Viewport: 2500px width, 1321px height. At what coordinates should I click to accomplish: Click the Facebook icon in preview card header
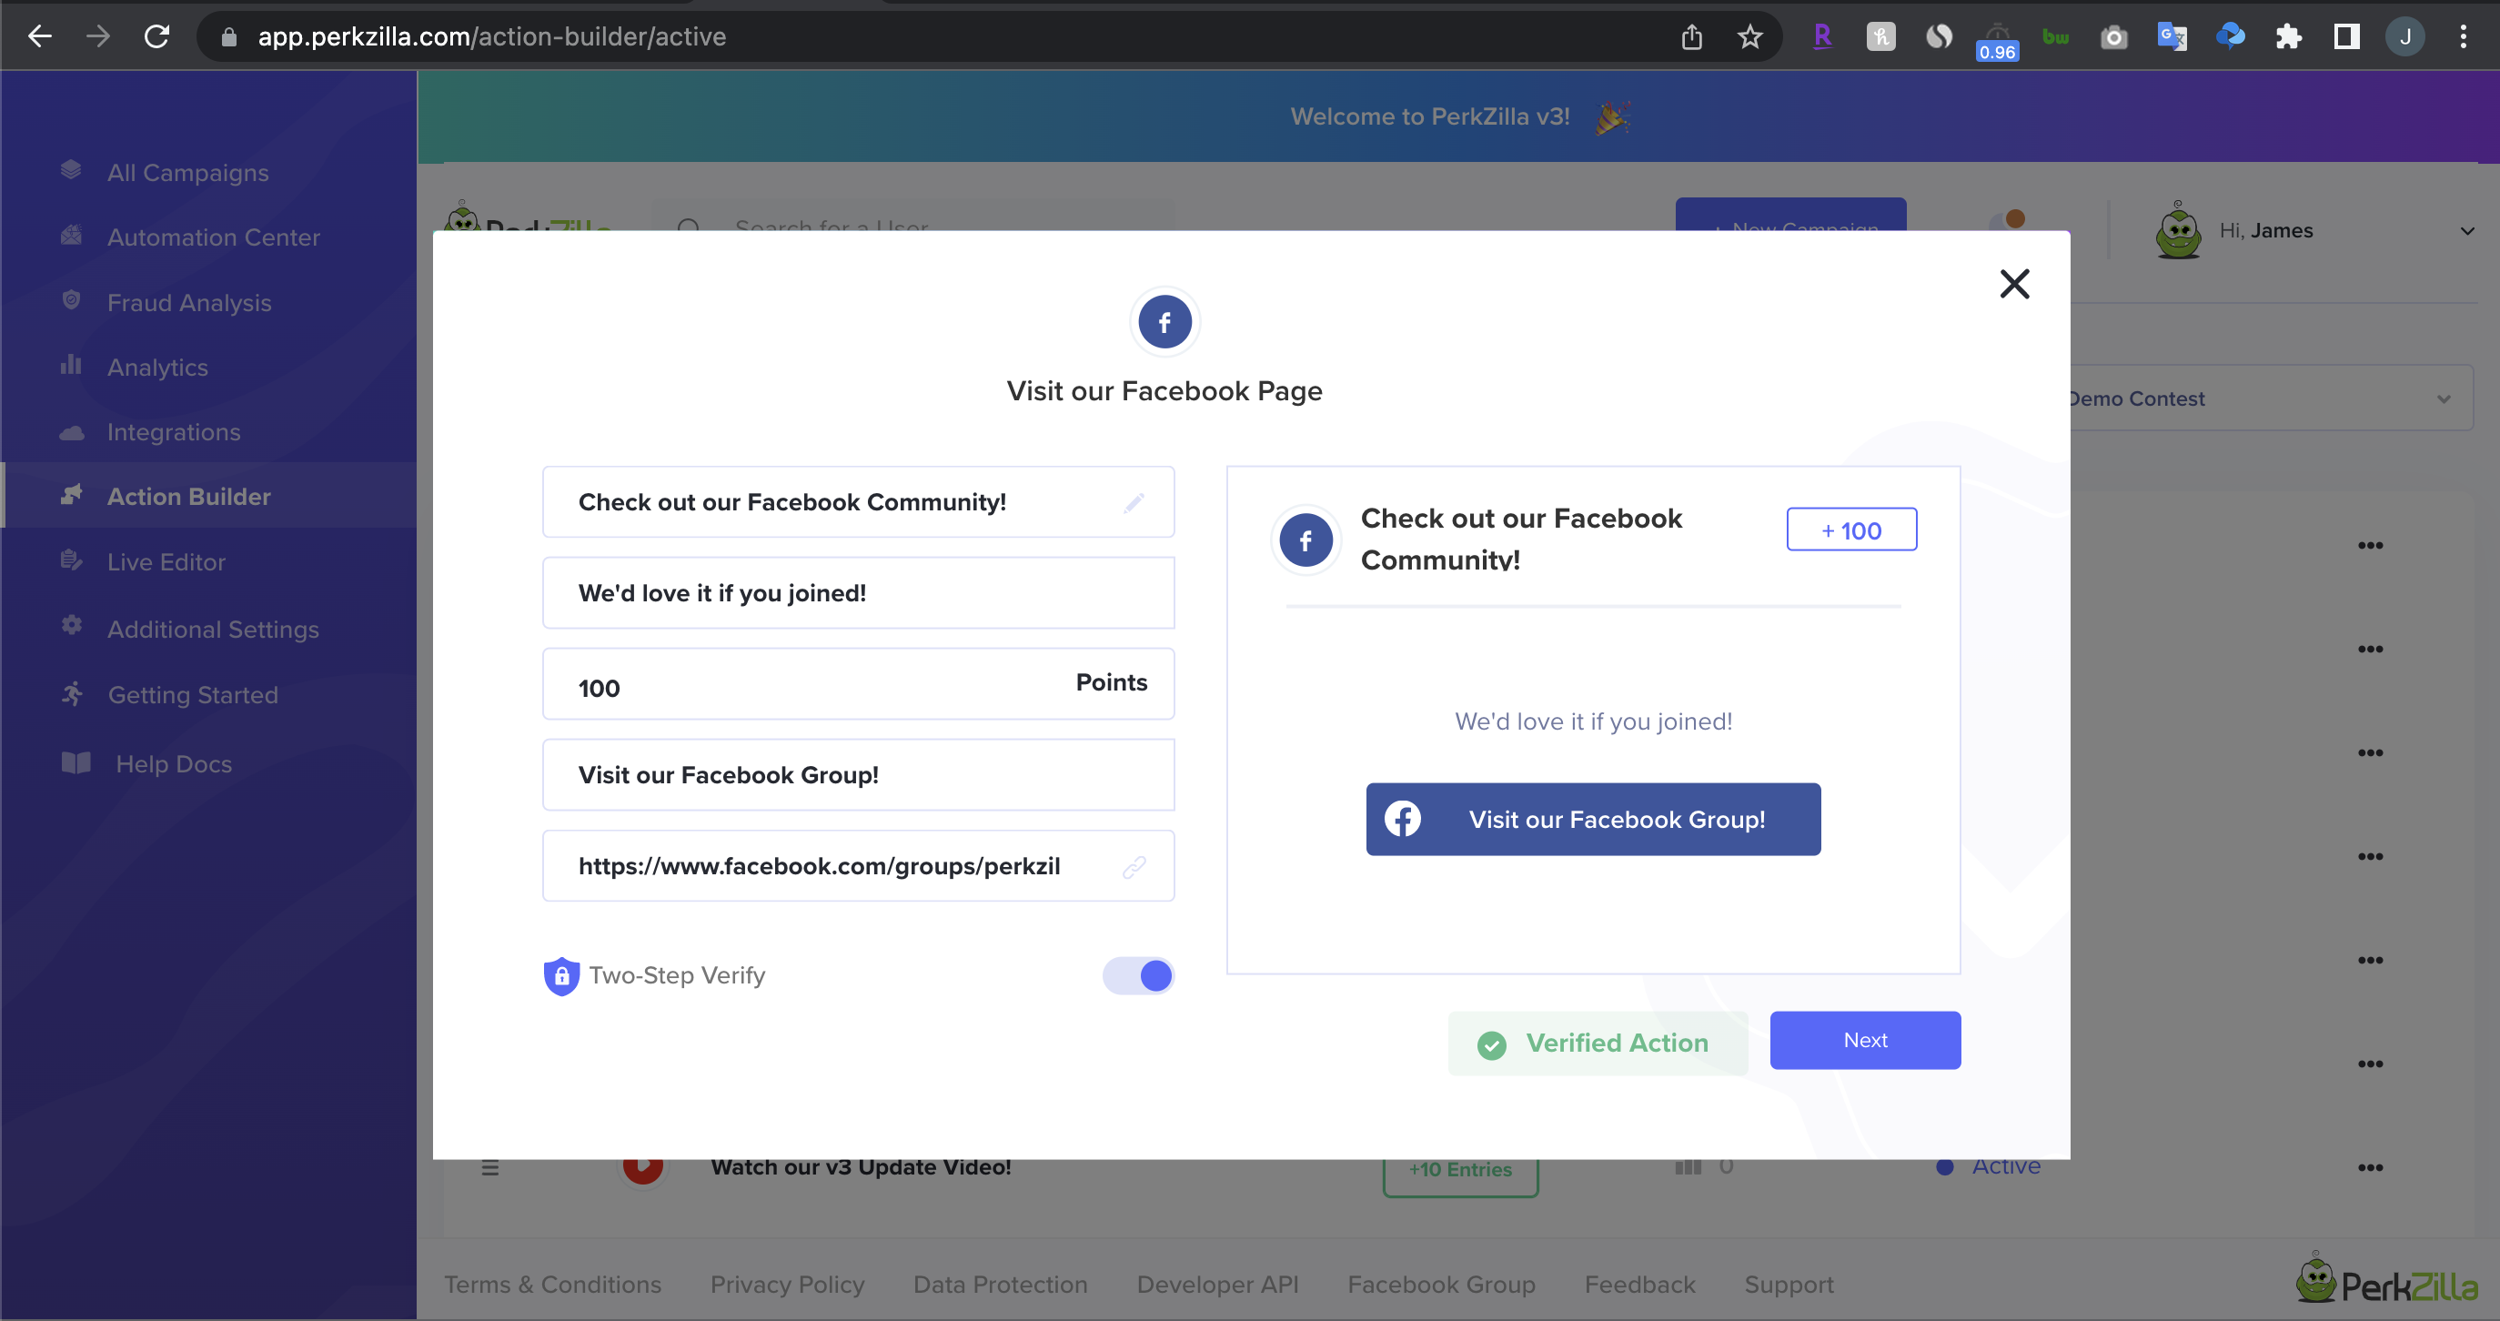[1305, 540]
